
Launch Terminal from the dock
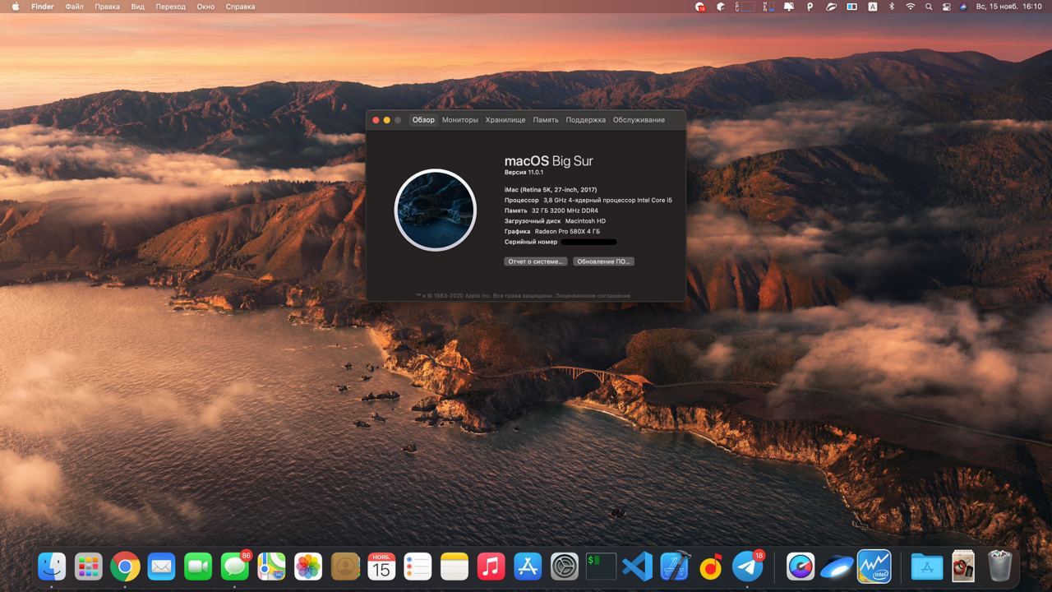click(x=601, y=567)
